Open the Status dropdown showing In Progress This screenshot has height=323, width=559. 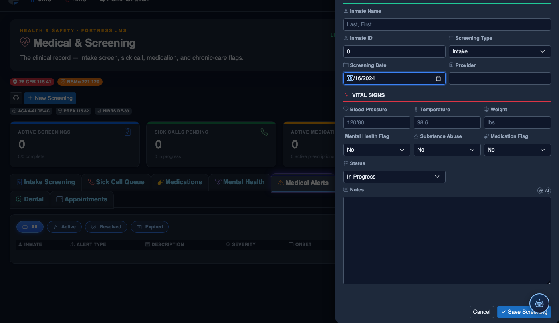(394, 177)
